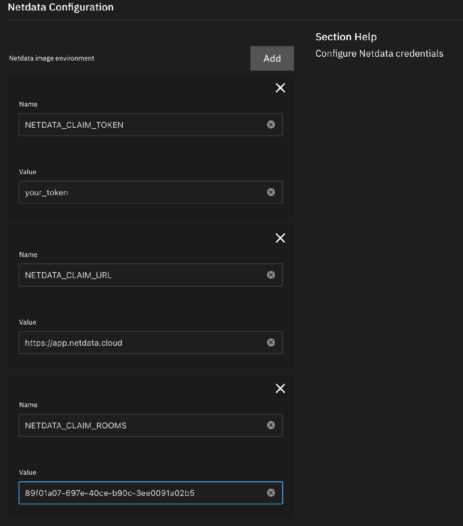This screenshot has width=463, height=526.
Task: Clear the room ID value field
Action: tap(271, 493)
